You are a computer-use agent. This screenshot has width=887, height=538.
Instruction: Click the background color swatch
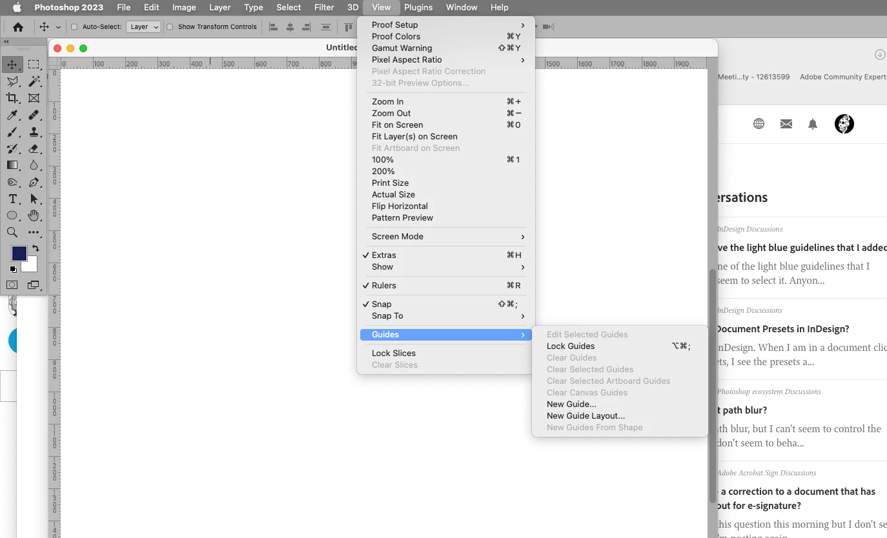pos(31,266)
